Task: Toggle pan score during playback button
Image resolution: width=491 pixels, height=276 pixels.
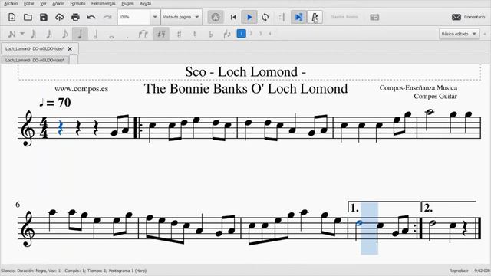Action: pos(298,17)
